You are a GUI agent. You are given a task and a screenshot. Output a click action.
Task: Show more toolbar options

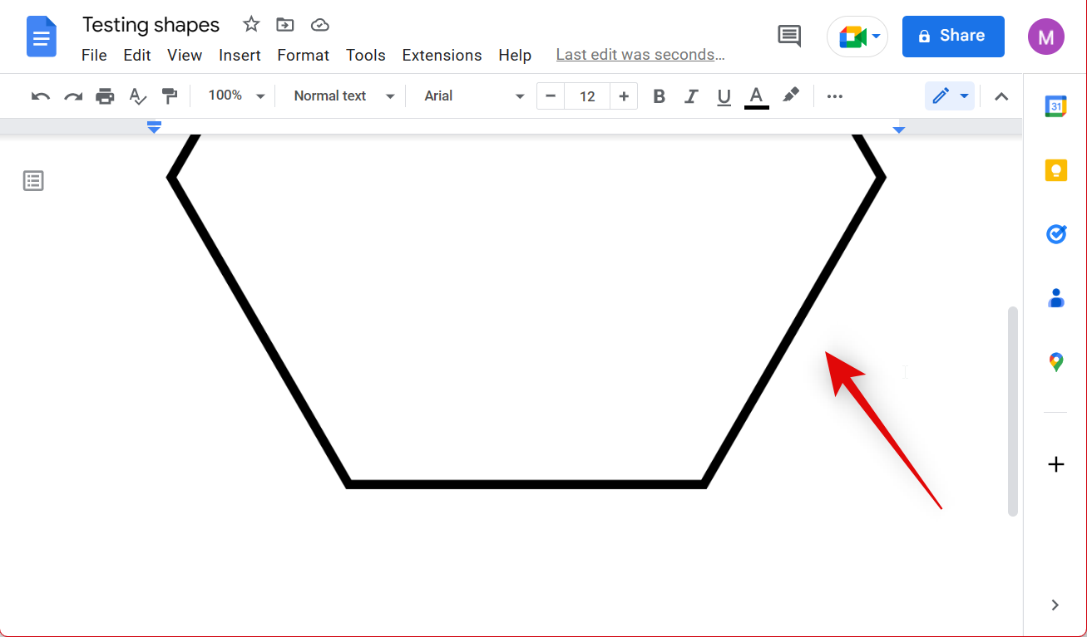click(835, 96)
